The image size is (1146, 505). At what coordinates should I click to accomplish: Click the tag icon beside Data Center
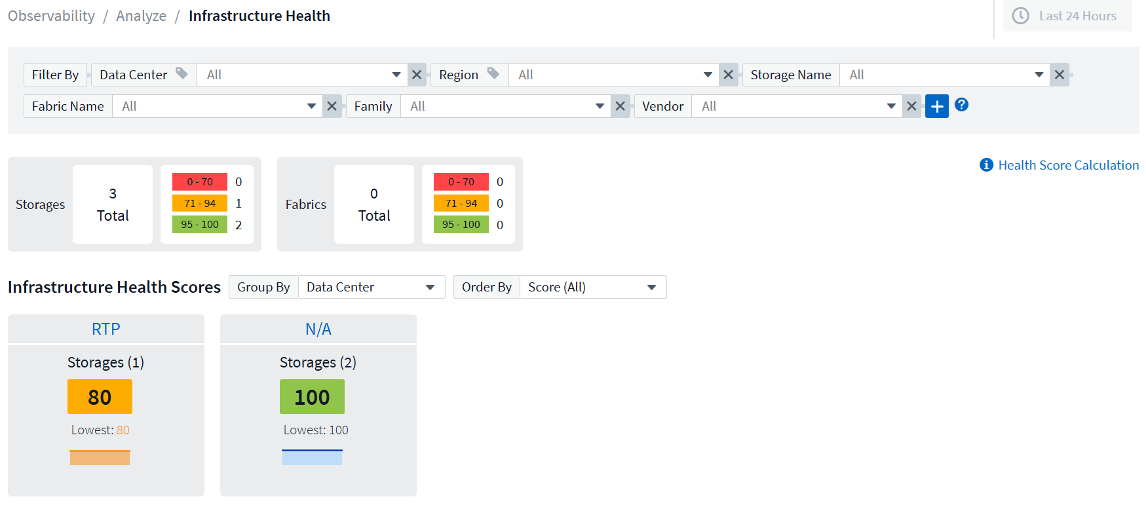(x=182, y=73)
